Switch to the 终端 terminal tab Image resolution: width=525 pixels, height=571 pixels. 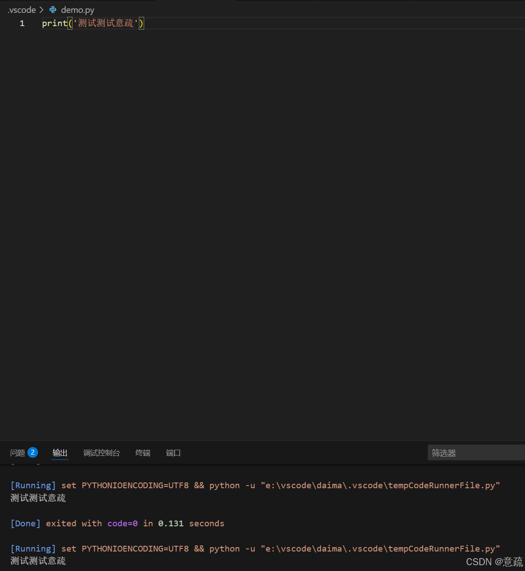(143, 453)
